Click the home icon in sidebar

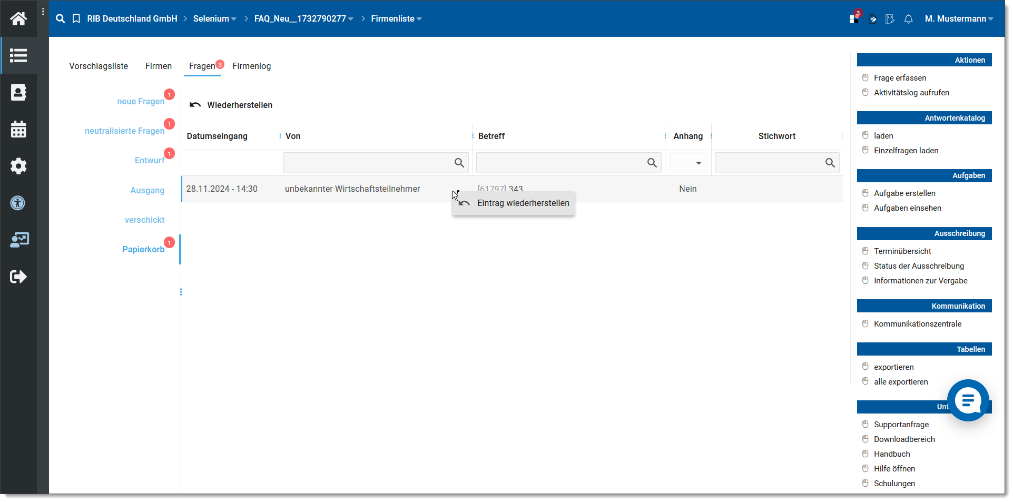point(18,19)
